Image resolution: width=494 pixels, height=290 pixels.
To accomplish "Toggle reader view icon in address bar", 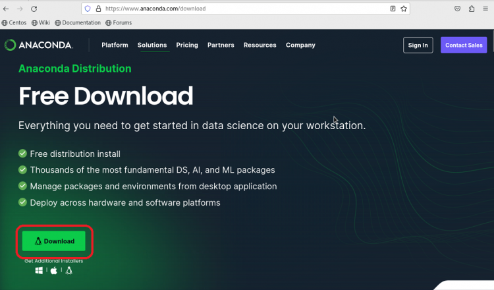I will coord(393,9).
